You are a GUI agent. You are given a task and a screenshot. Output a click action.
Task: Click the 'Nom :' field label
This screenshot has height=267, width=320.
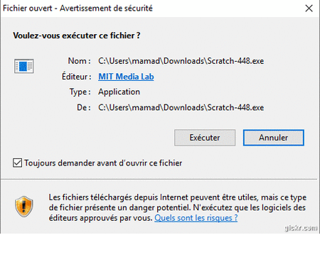click(80, 61)
